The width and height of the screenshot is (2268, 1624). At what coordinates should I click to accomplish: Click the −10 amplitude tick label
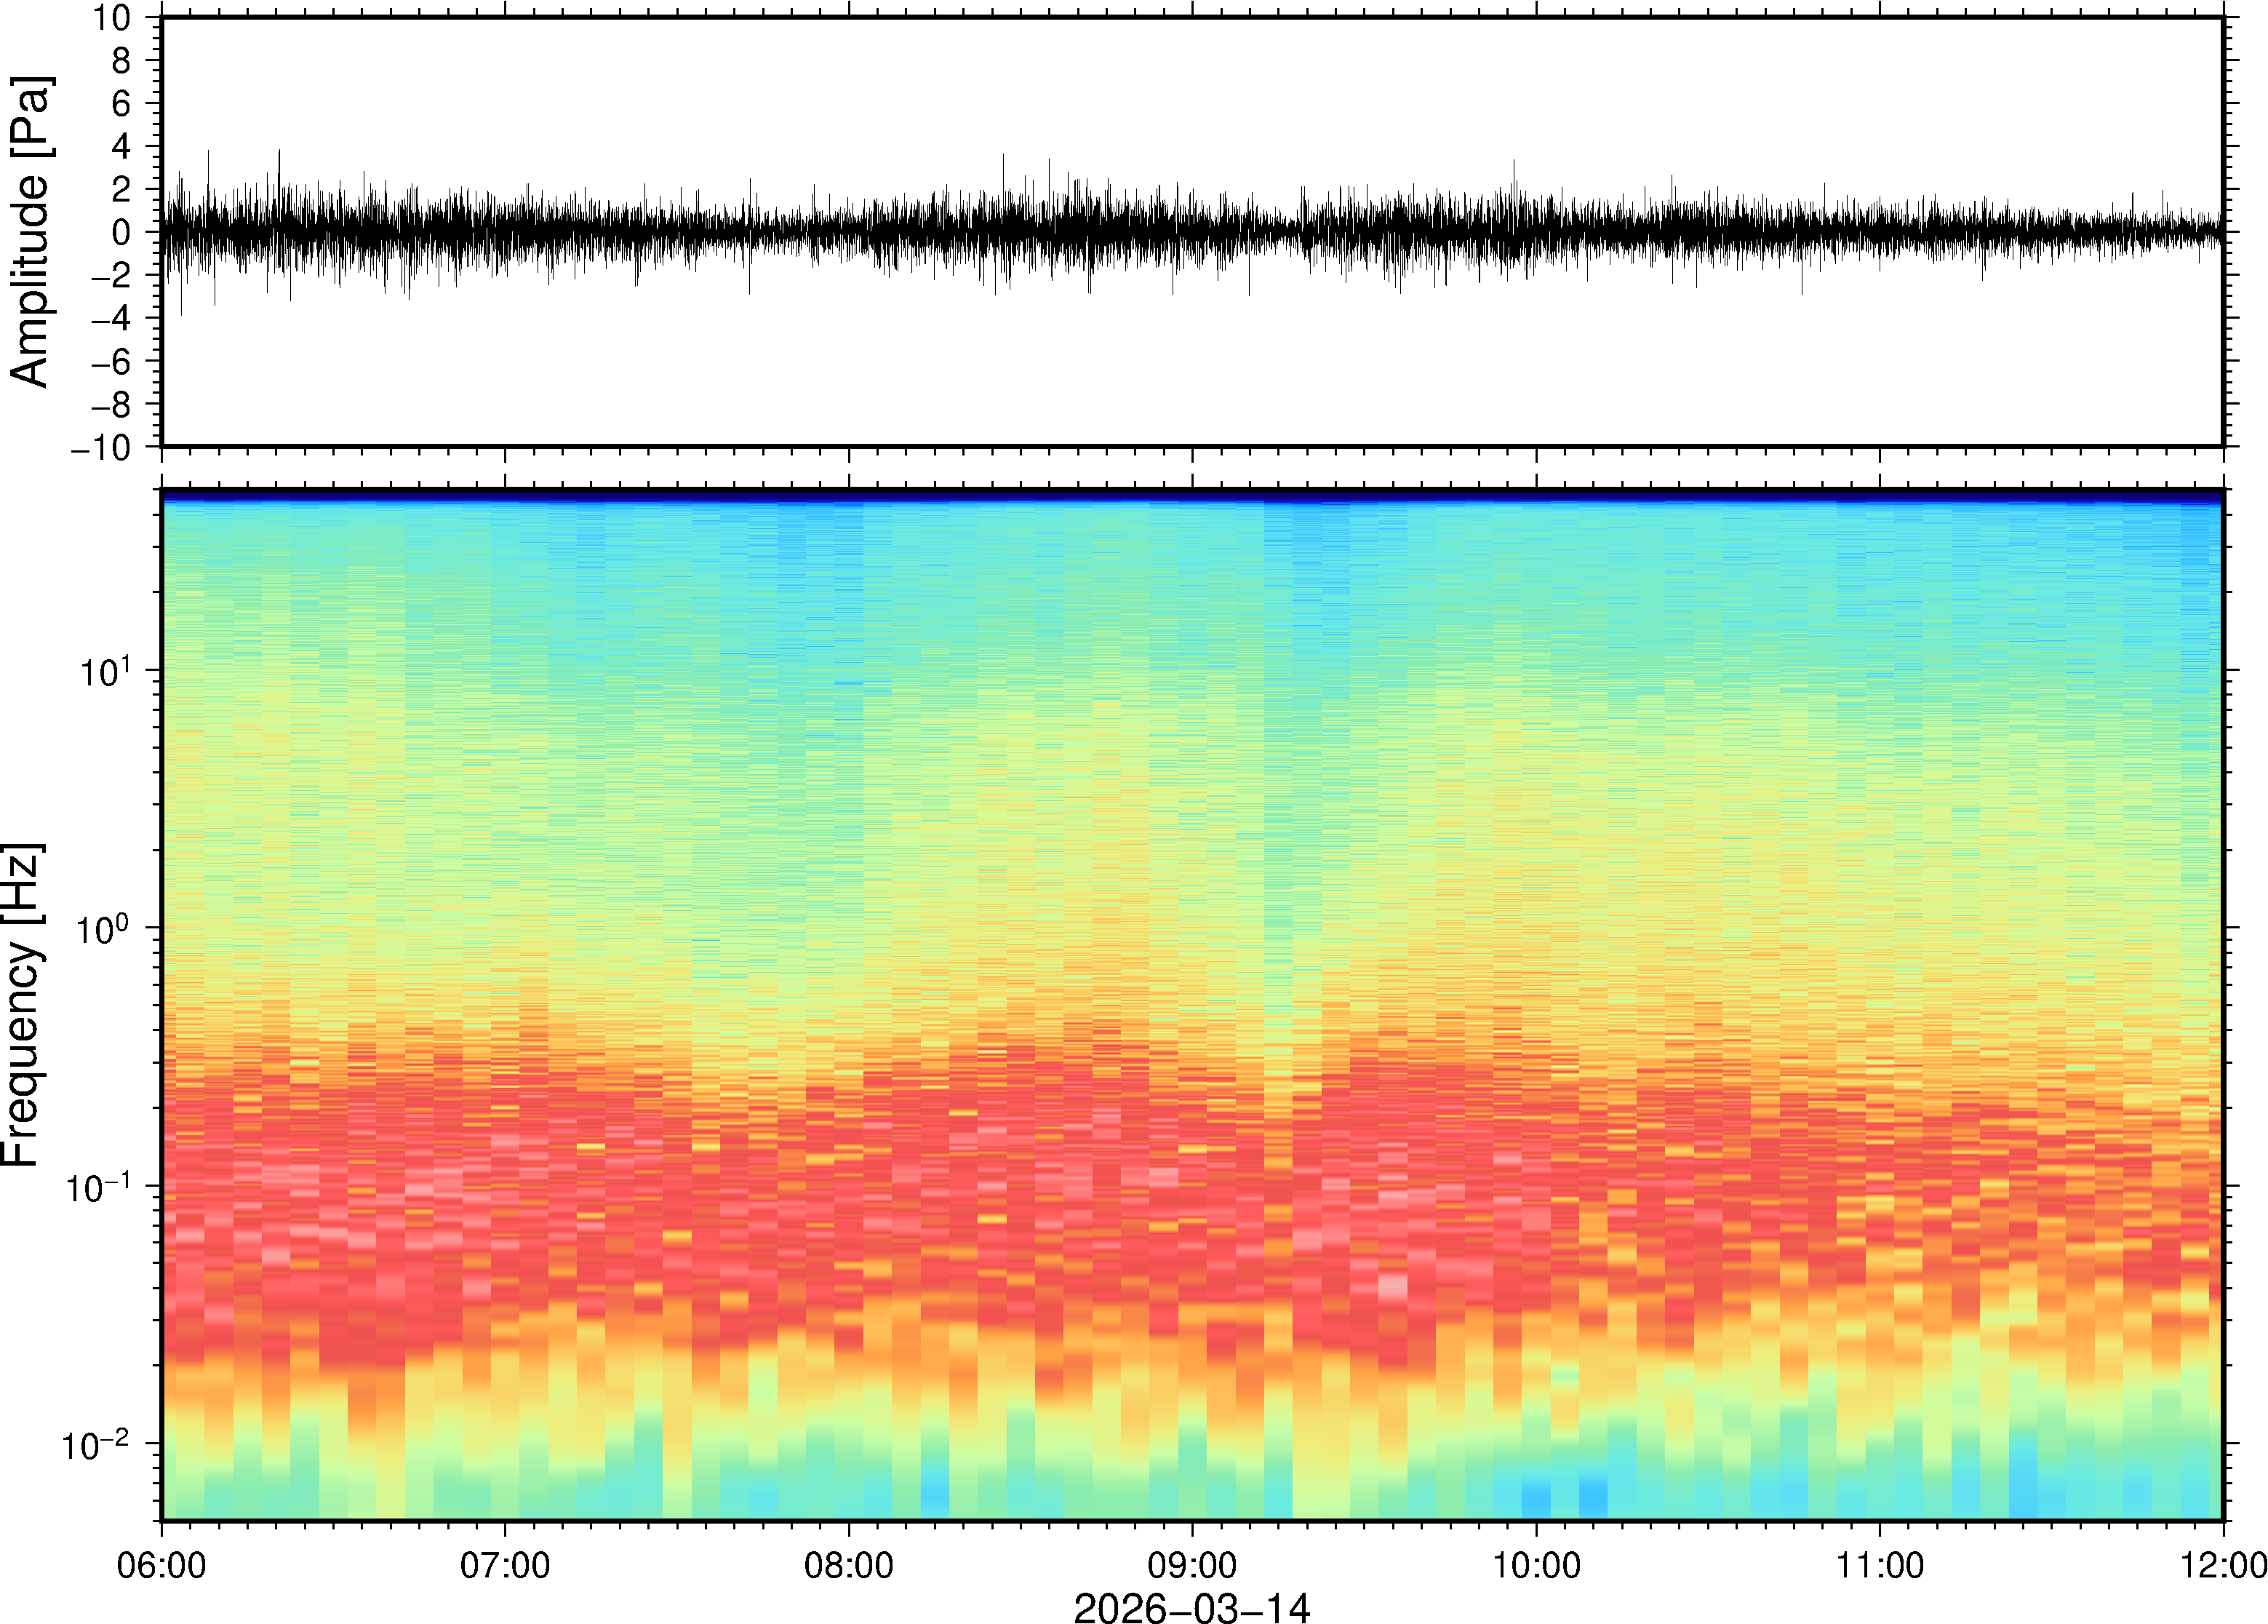click(x=101, y=448)
